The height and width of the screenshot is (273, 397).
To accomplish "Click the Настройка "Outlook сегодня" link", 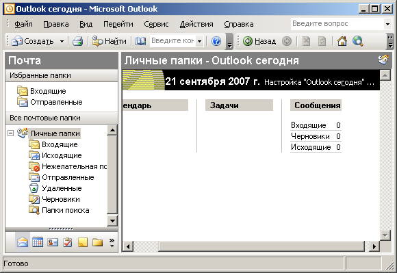I will (319, 82).
